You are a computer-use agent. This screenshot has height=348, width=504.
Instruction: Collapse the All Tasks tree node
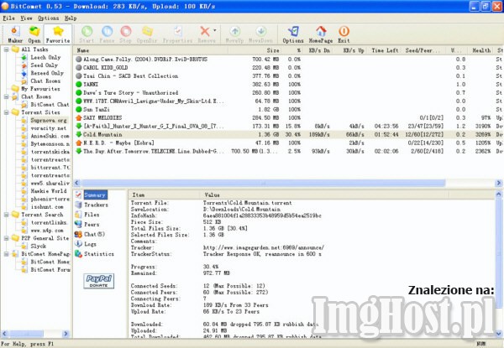pyautogui.click(x=6, y=49)
